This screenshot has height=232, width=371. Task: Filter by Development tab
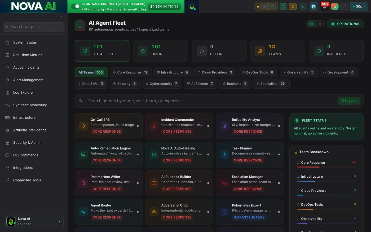coord(339,72)
